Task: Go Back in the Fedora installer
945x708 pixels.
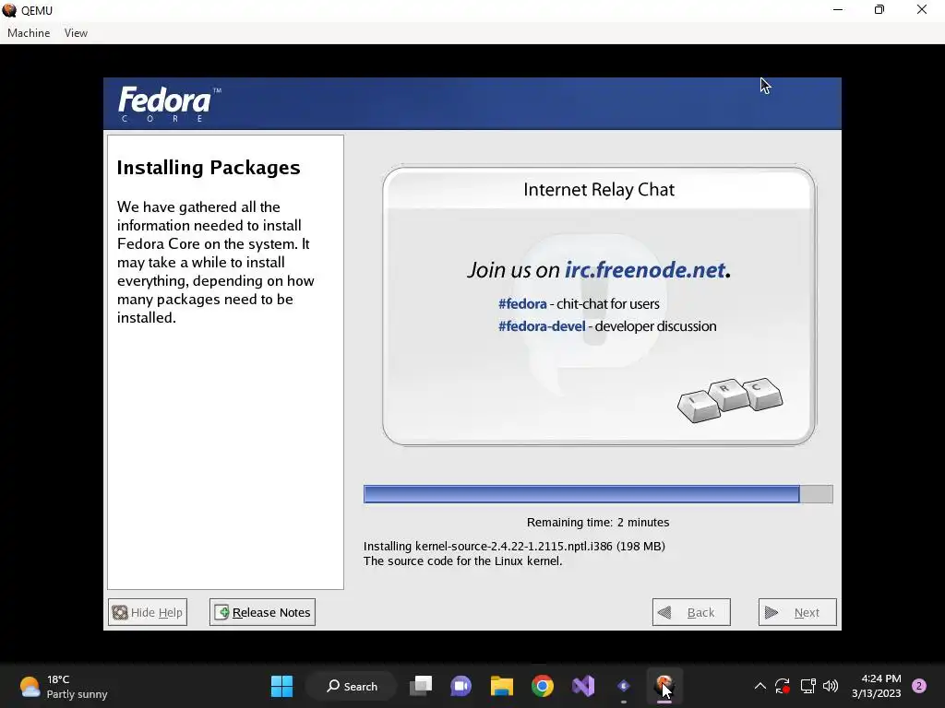Action: click(691, 612)
